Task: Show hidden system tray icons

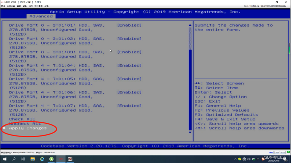Action: 235,159
